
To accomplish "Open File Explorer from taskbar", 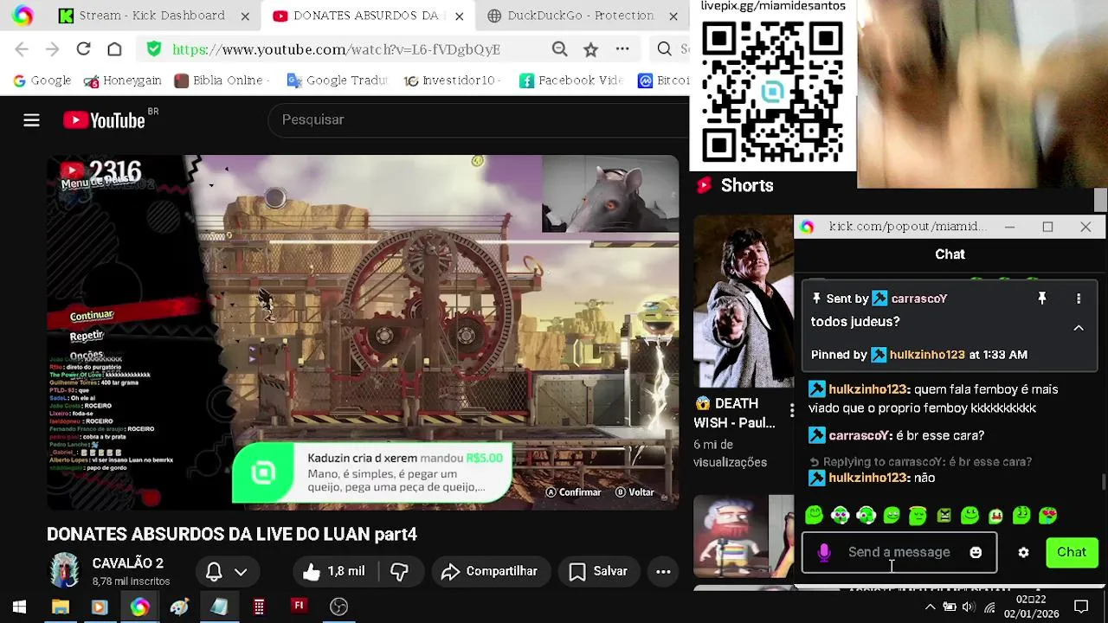I will tap(60, 607).
